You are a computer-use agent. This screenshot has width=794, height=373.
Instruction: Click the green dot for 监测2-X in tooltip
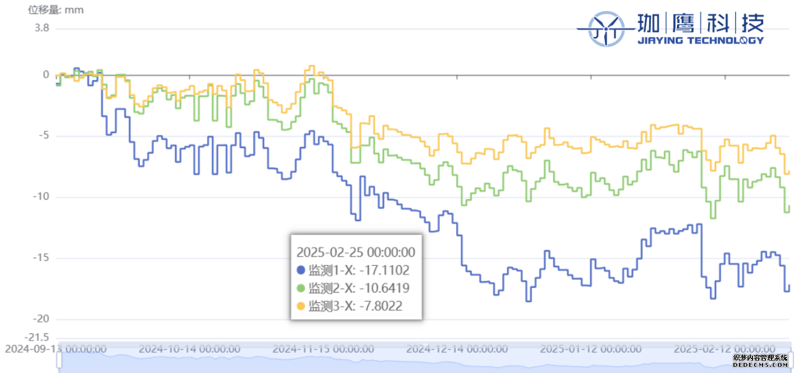coord(301,288)
